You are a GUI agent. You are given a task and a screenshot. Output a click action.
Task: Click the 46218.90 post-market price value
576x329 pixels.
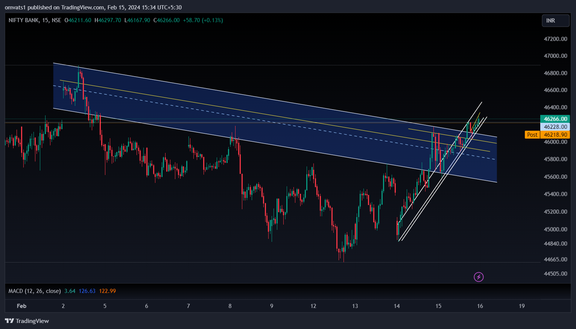coord(555,135)
